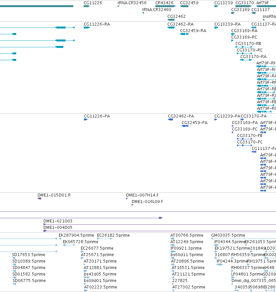Click the CG32459-PA protein label
This screenshot has height=292, width=276.
pyautogui.click(x=195, y=123)
